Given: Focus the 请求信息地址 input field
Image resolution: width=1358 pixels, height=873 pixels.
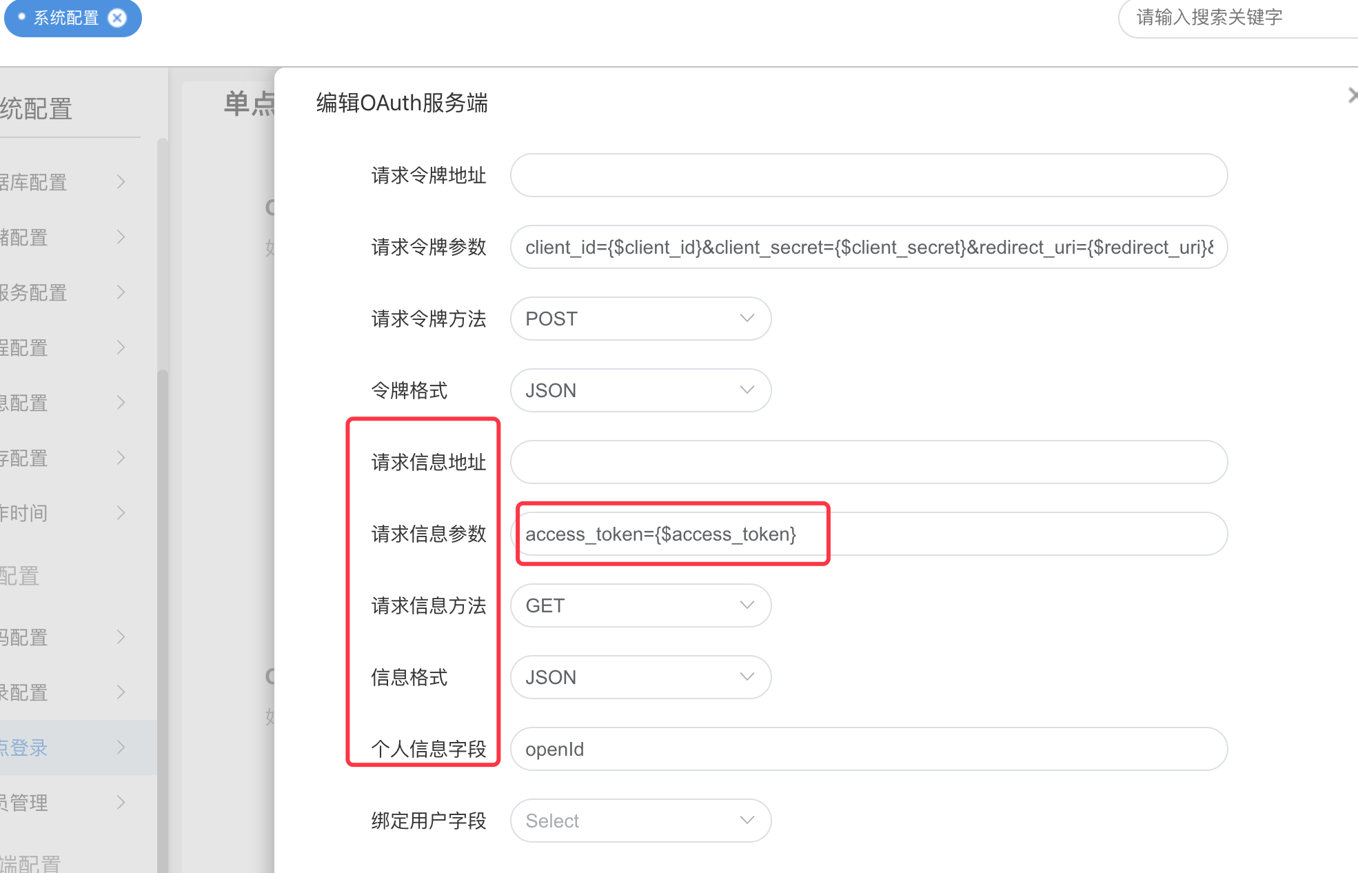Looking at the screenshot, I should 869,462.
